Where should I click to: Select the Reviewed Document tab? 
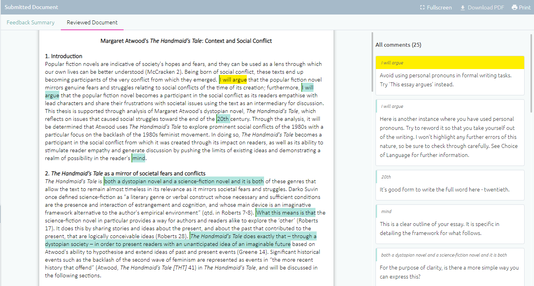[92, 22]
